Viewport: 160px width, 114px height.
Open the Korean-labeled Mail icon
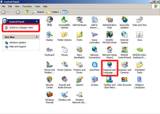click(x=49, y=21)
